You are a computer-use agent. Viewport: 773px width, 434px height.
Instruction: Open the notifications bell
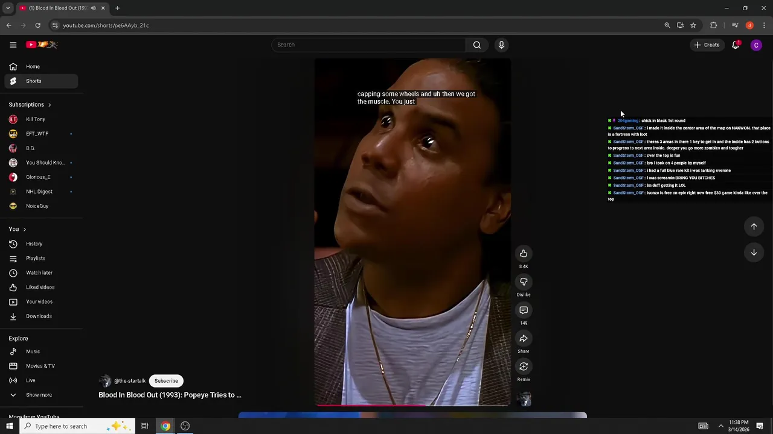pyautogui.click(x=736, y=45)
